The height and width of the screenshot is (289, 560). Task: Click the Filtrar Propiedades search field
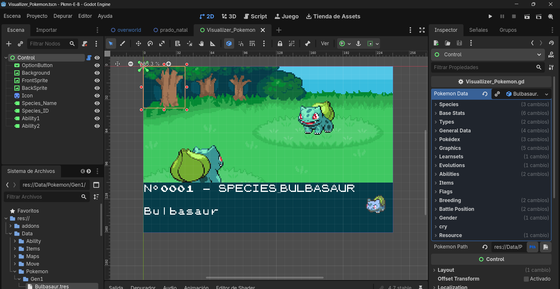tap(488, 67)
